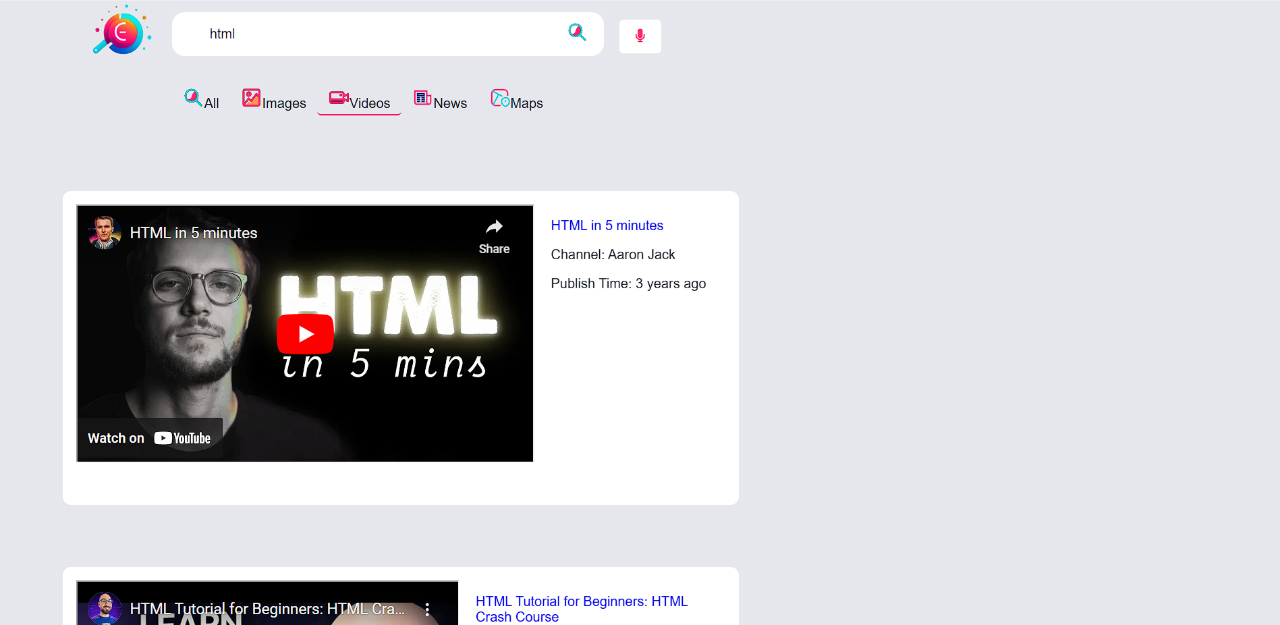Switch to the All results tab

pos(202,100)
